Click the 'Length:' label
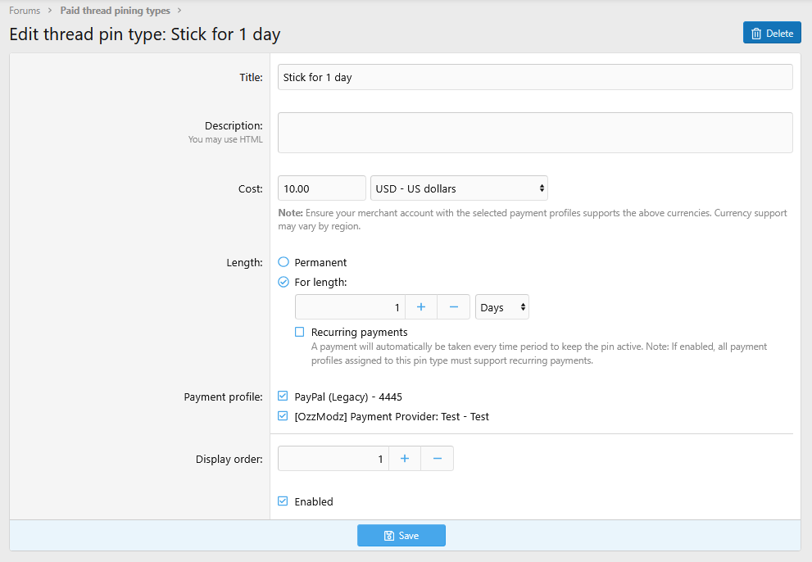This screenshot has width=812, height=562. [x=244, y=263]
